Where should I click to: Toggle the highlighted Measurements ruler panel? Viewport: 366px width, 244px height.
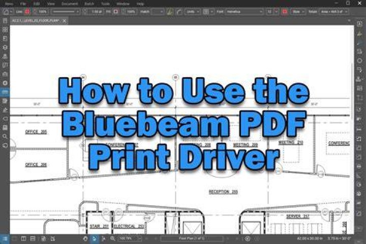click(x=5, y=92)
